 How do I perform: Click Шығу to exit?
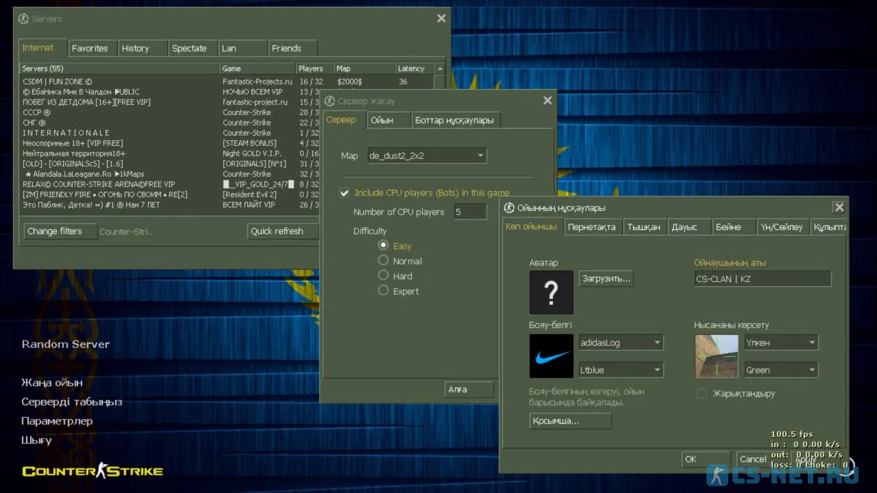tap(36, 440)
